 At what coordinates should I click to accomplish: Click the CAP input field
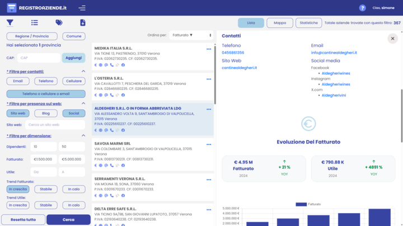click(38, 58)
